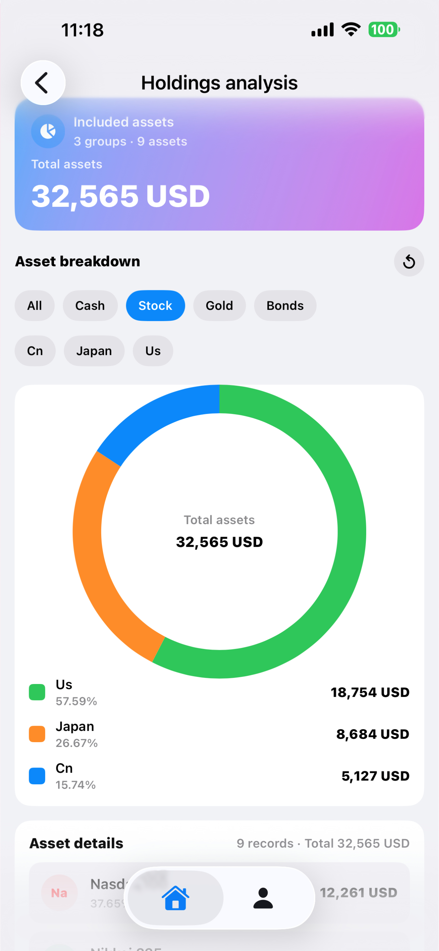Disable the active Stock filter
Screen dimensions: 439x951
(x=155, y=305)
